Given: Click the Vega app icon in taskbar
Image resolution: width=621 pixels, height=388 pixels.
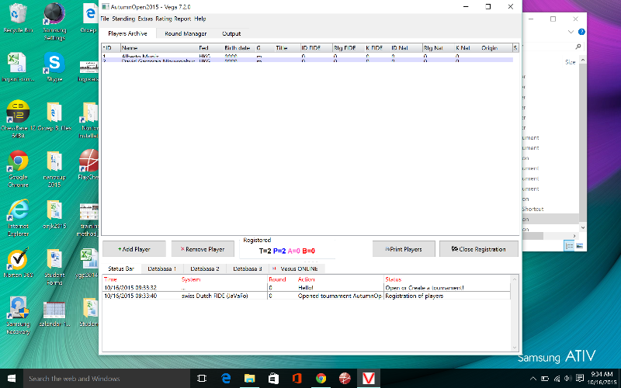Looking at the screenshot, I should tap(368, 379).
